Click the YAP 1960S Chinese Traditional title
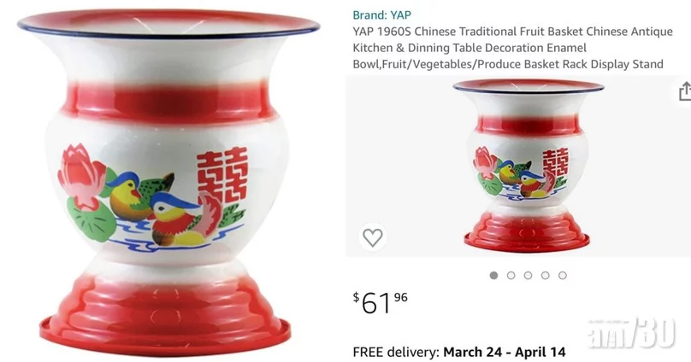 [x=512, y=48]
